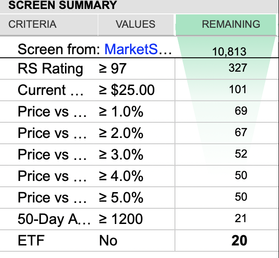The width and height of the screenshot is (279, 258).
Task: Select the ≥ $25.00 value
Action: [x=126, y=90]
